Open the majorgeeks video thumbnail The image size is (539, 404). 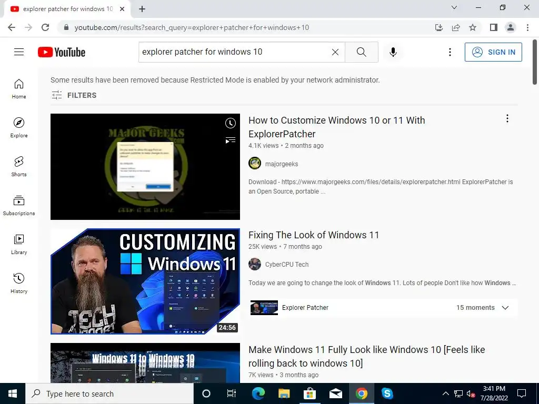point(145,167)
